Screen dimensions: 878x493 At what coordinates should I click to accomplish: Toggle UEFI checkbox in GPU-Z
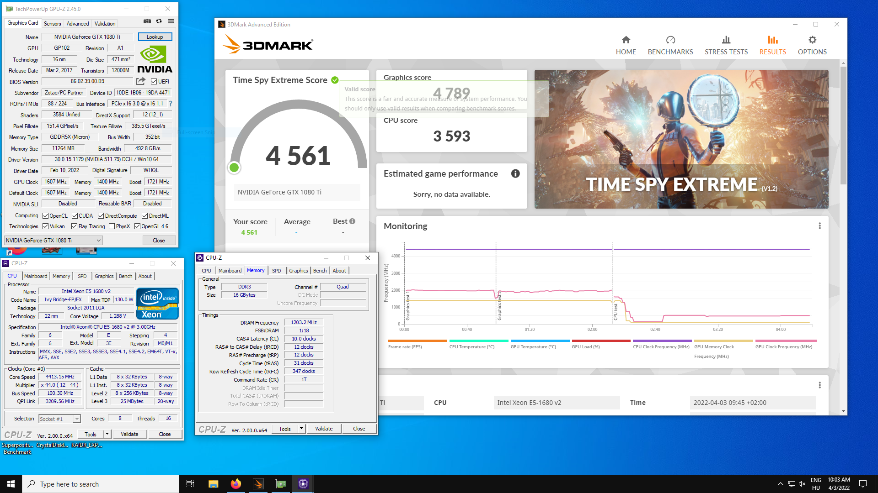tap(154, 82)
